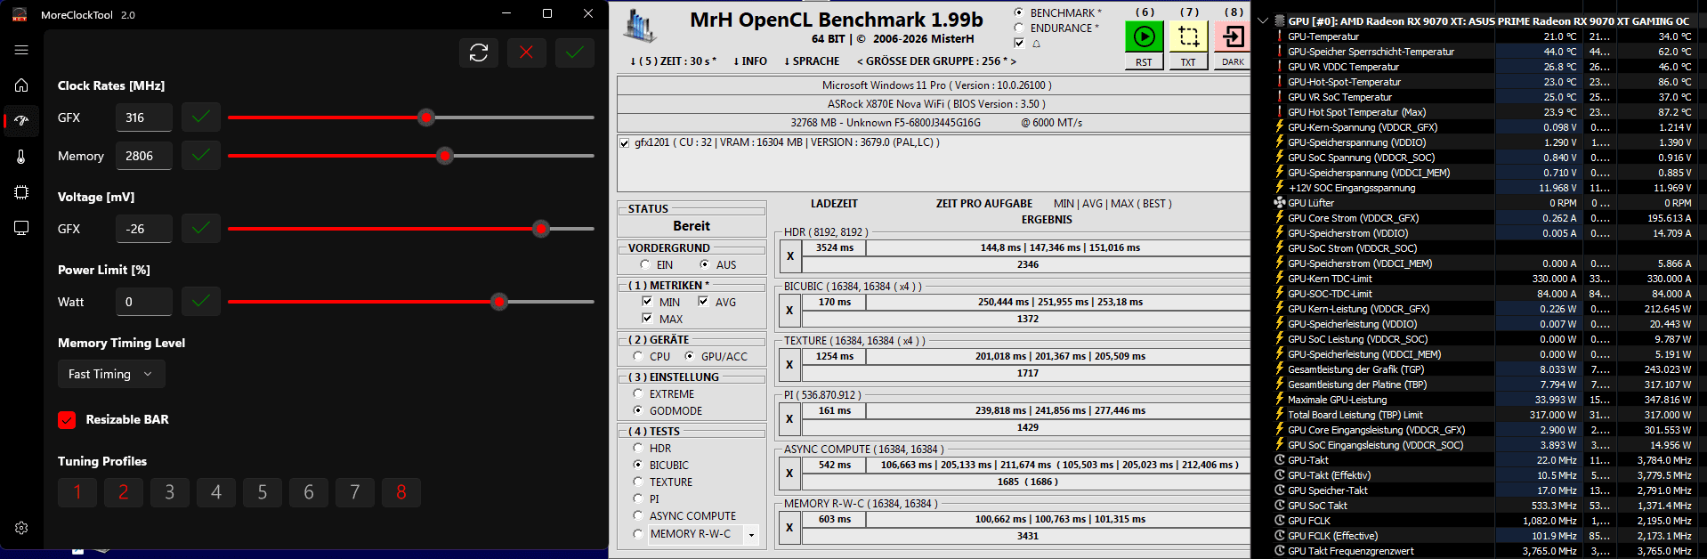Open MoreClockTool hamburger navigation menu
This screenshot has height=559, width=1707.
(21, 50)
